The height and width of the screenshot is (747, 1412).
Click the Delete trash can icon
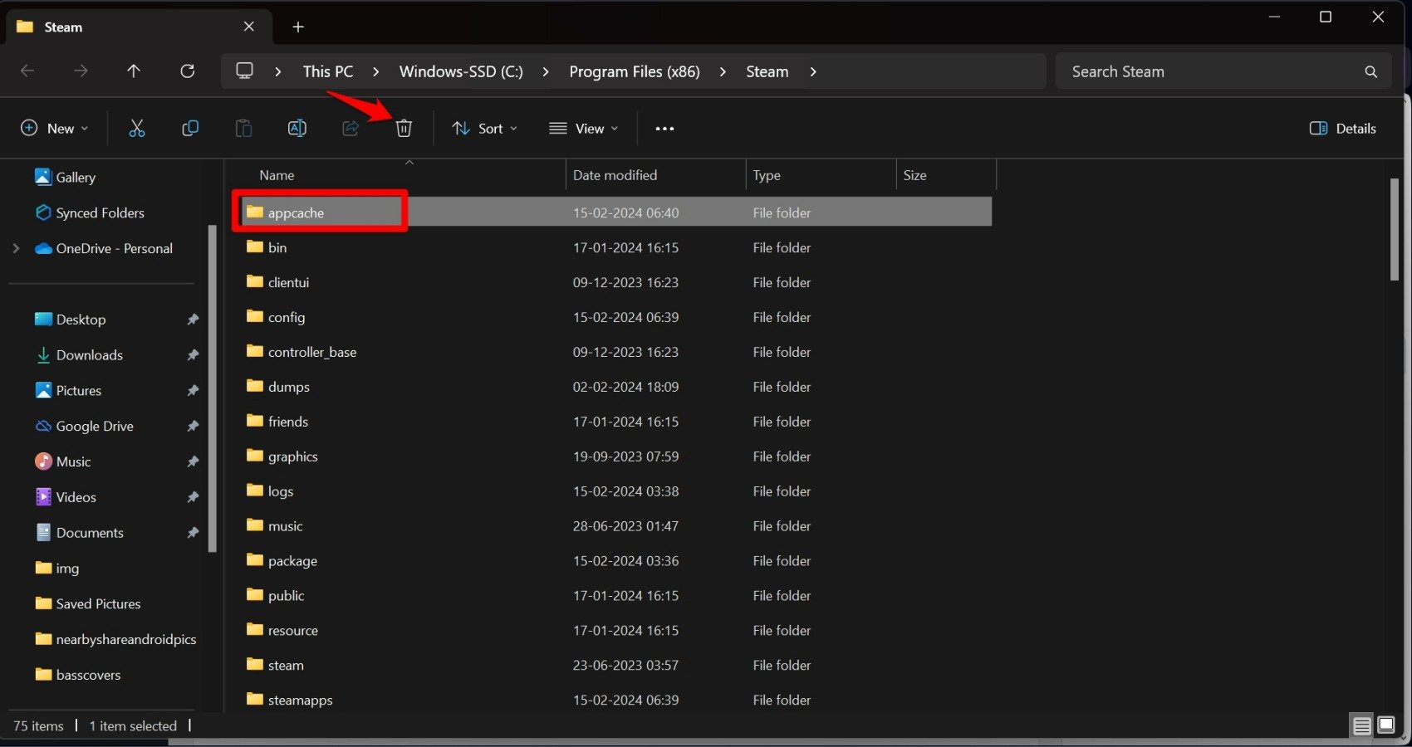404,129
